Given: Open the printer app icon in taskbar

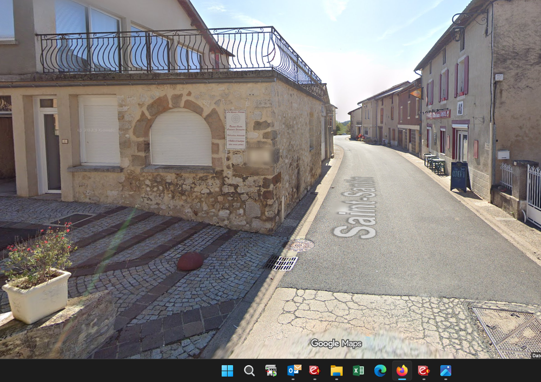Looking at the screenshot, I should click(271, 371).
